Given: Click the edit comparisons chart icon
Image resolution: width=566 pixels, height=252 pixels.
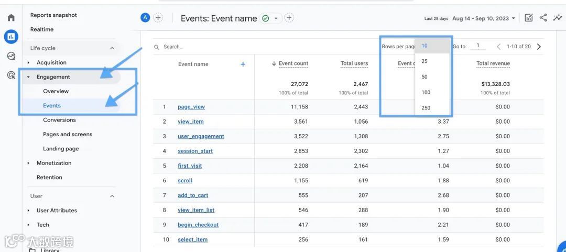Looking at the screenshot, I should (x=528, y=18).
